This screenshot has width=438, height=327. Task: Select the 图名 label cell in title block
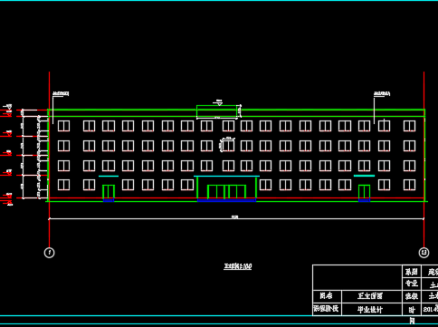(327, 296)
